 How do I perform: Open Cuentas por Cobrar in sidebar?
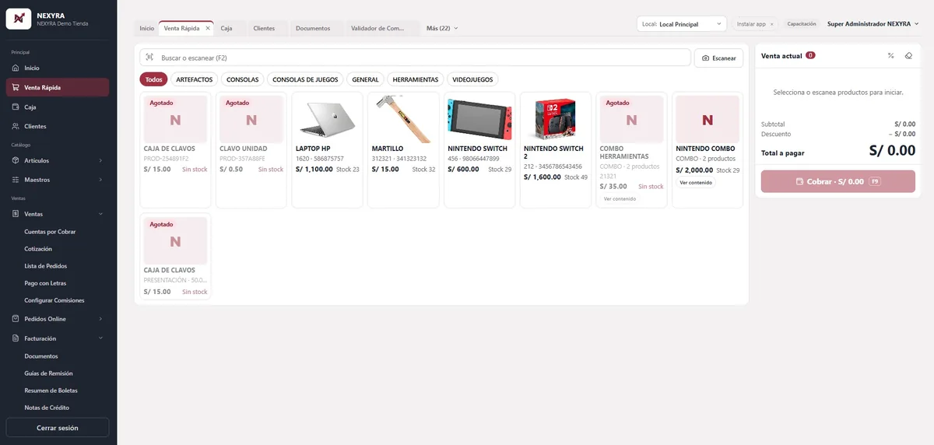[x=50, y=232]
